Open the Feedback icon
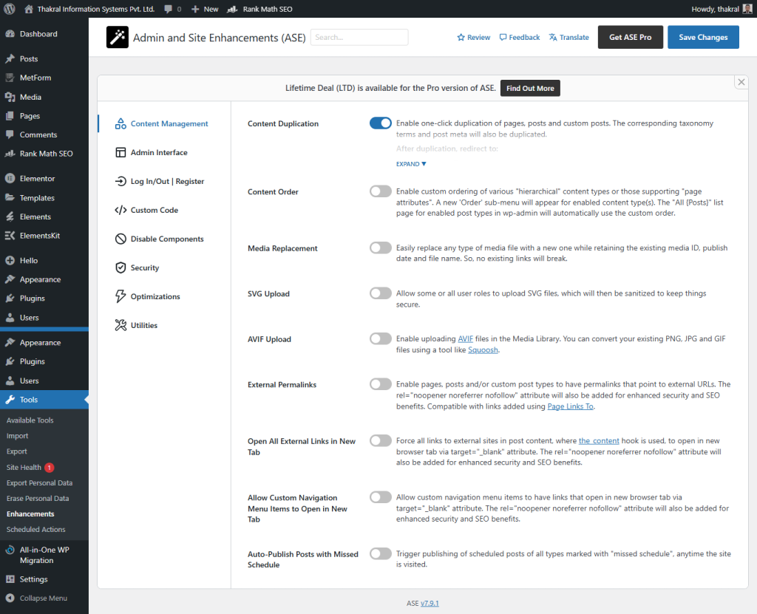The image size is (757, 614). click(x=502, y=37)
